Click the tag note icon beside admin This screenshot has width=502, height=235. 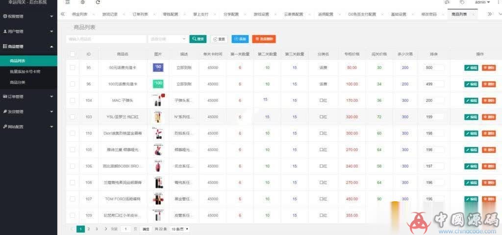(x=462, y=2)
